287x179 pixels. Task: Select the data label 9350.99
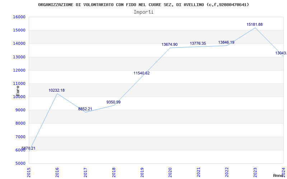point(113,102)
